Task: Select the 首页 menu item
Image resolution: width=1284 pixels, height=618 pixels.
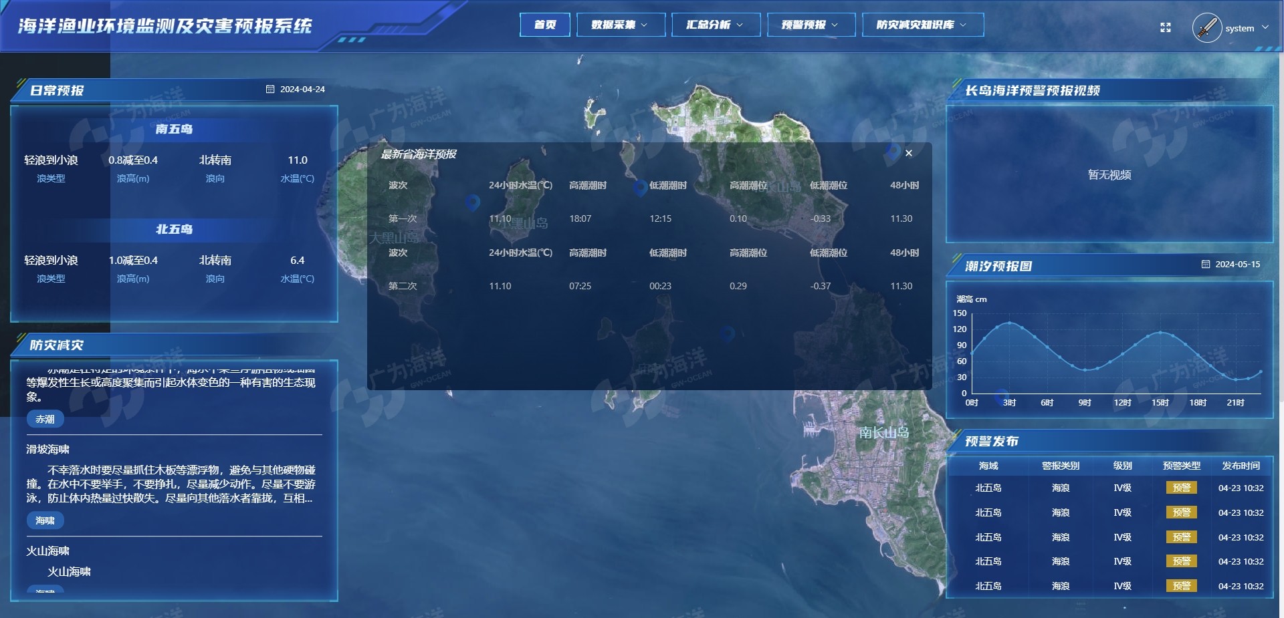Action: (x=544, y=25)
